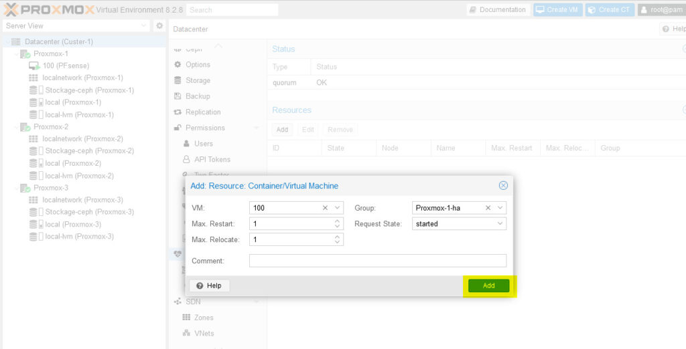This screenshot has height=349, width=686.
Task: Select Datacenter (Custer-1) in the tree
Action: [x=59, y=41]
